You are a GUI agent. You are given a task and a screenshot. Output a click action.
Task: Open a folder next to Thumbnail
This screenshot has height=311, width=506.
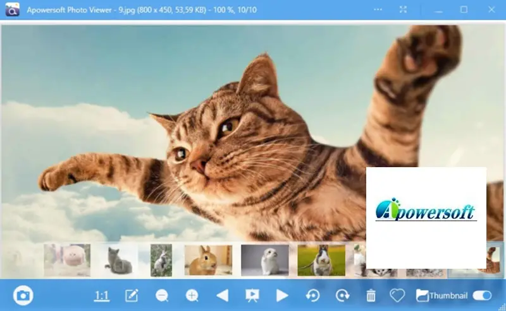click(x=422, y=296)
